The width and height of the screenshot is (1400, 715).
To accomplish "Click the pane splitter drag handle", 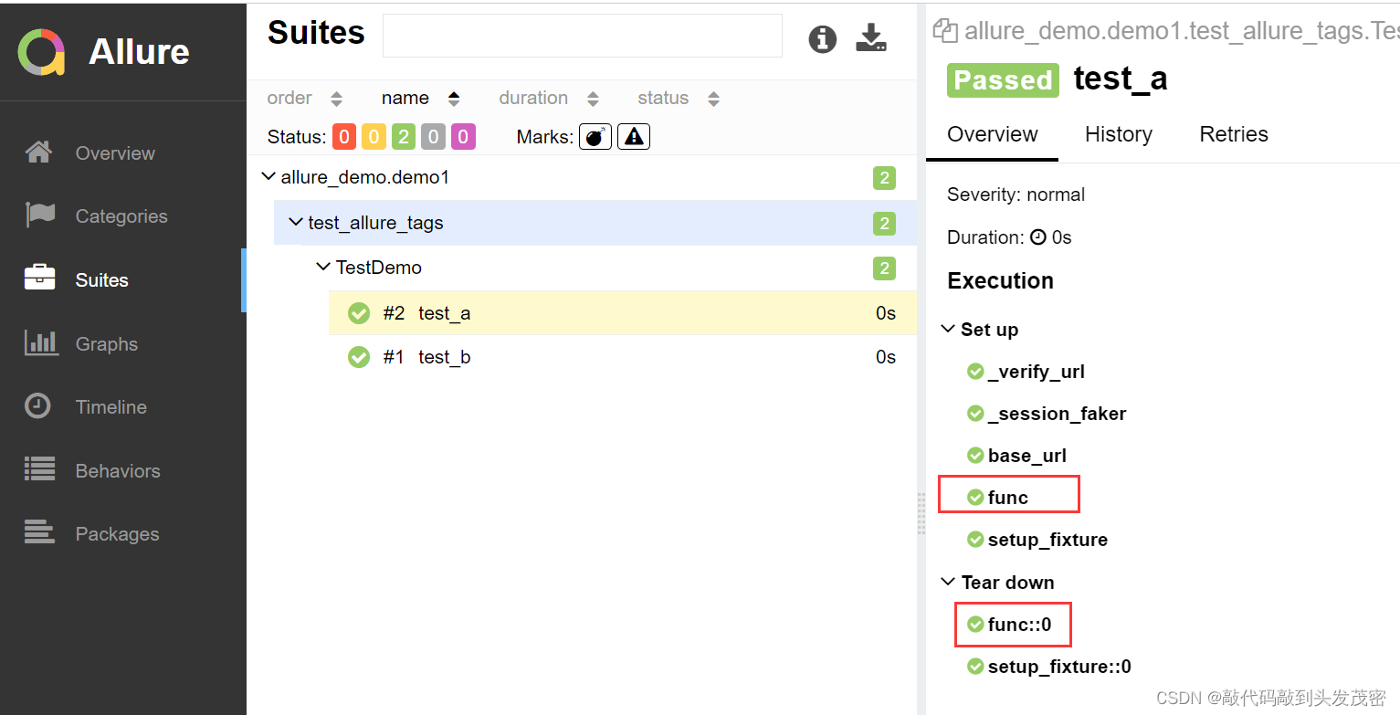I will pyautogui.click(x=921, y=513).
